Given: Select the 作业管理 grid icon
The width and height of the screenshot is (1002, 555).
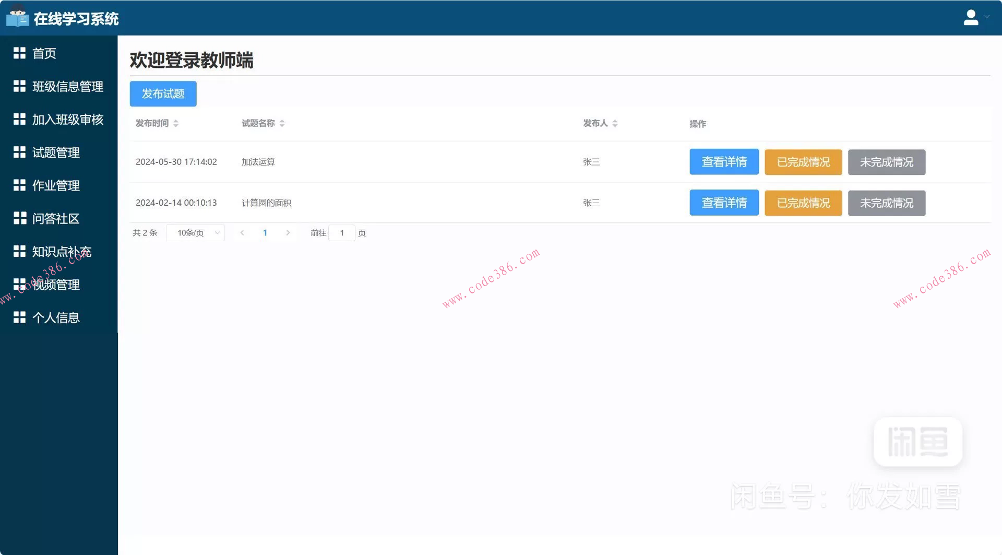Looking at the screenshot, I should click(19, 185).
